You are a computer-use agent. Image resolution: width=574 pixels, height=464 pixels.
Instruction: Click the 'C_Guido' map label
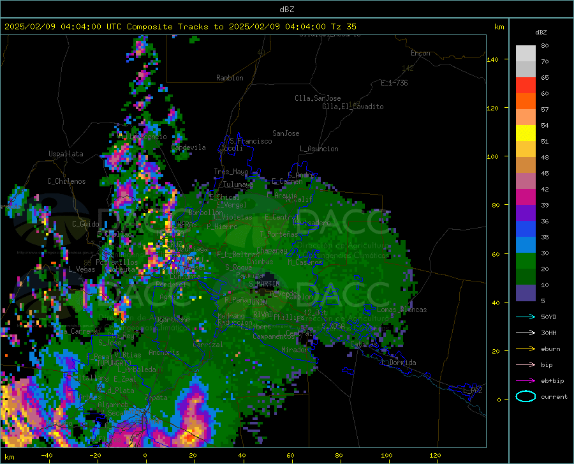85,224
